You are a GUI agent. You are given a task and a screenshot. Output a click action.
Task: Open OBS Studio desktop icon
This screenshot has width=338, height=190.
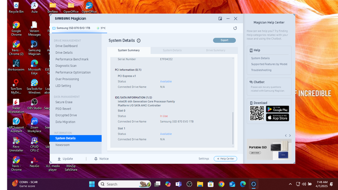34,104
